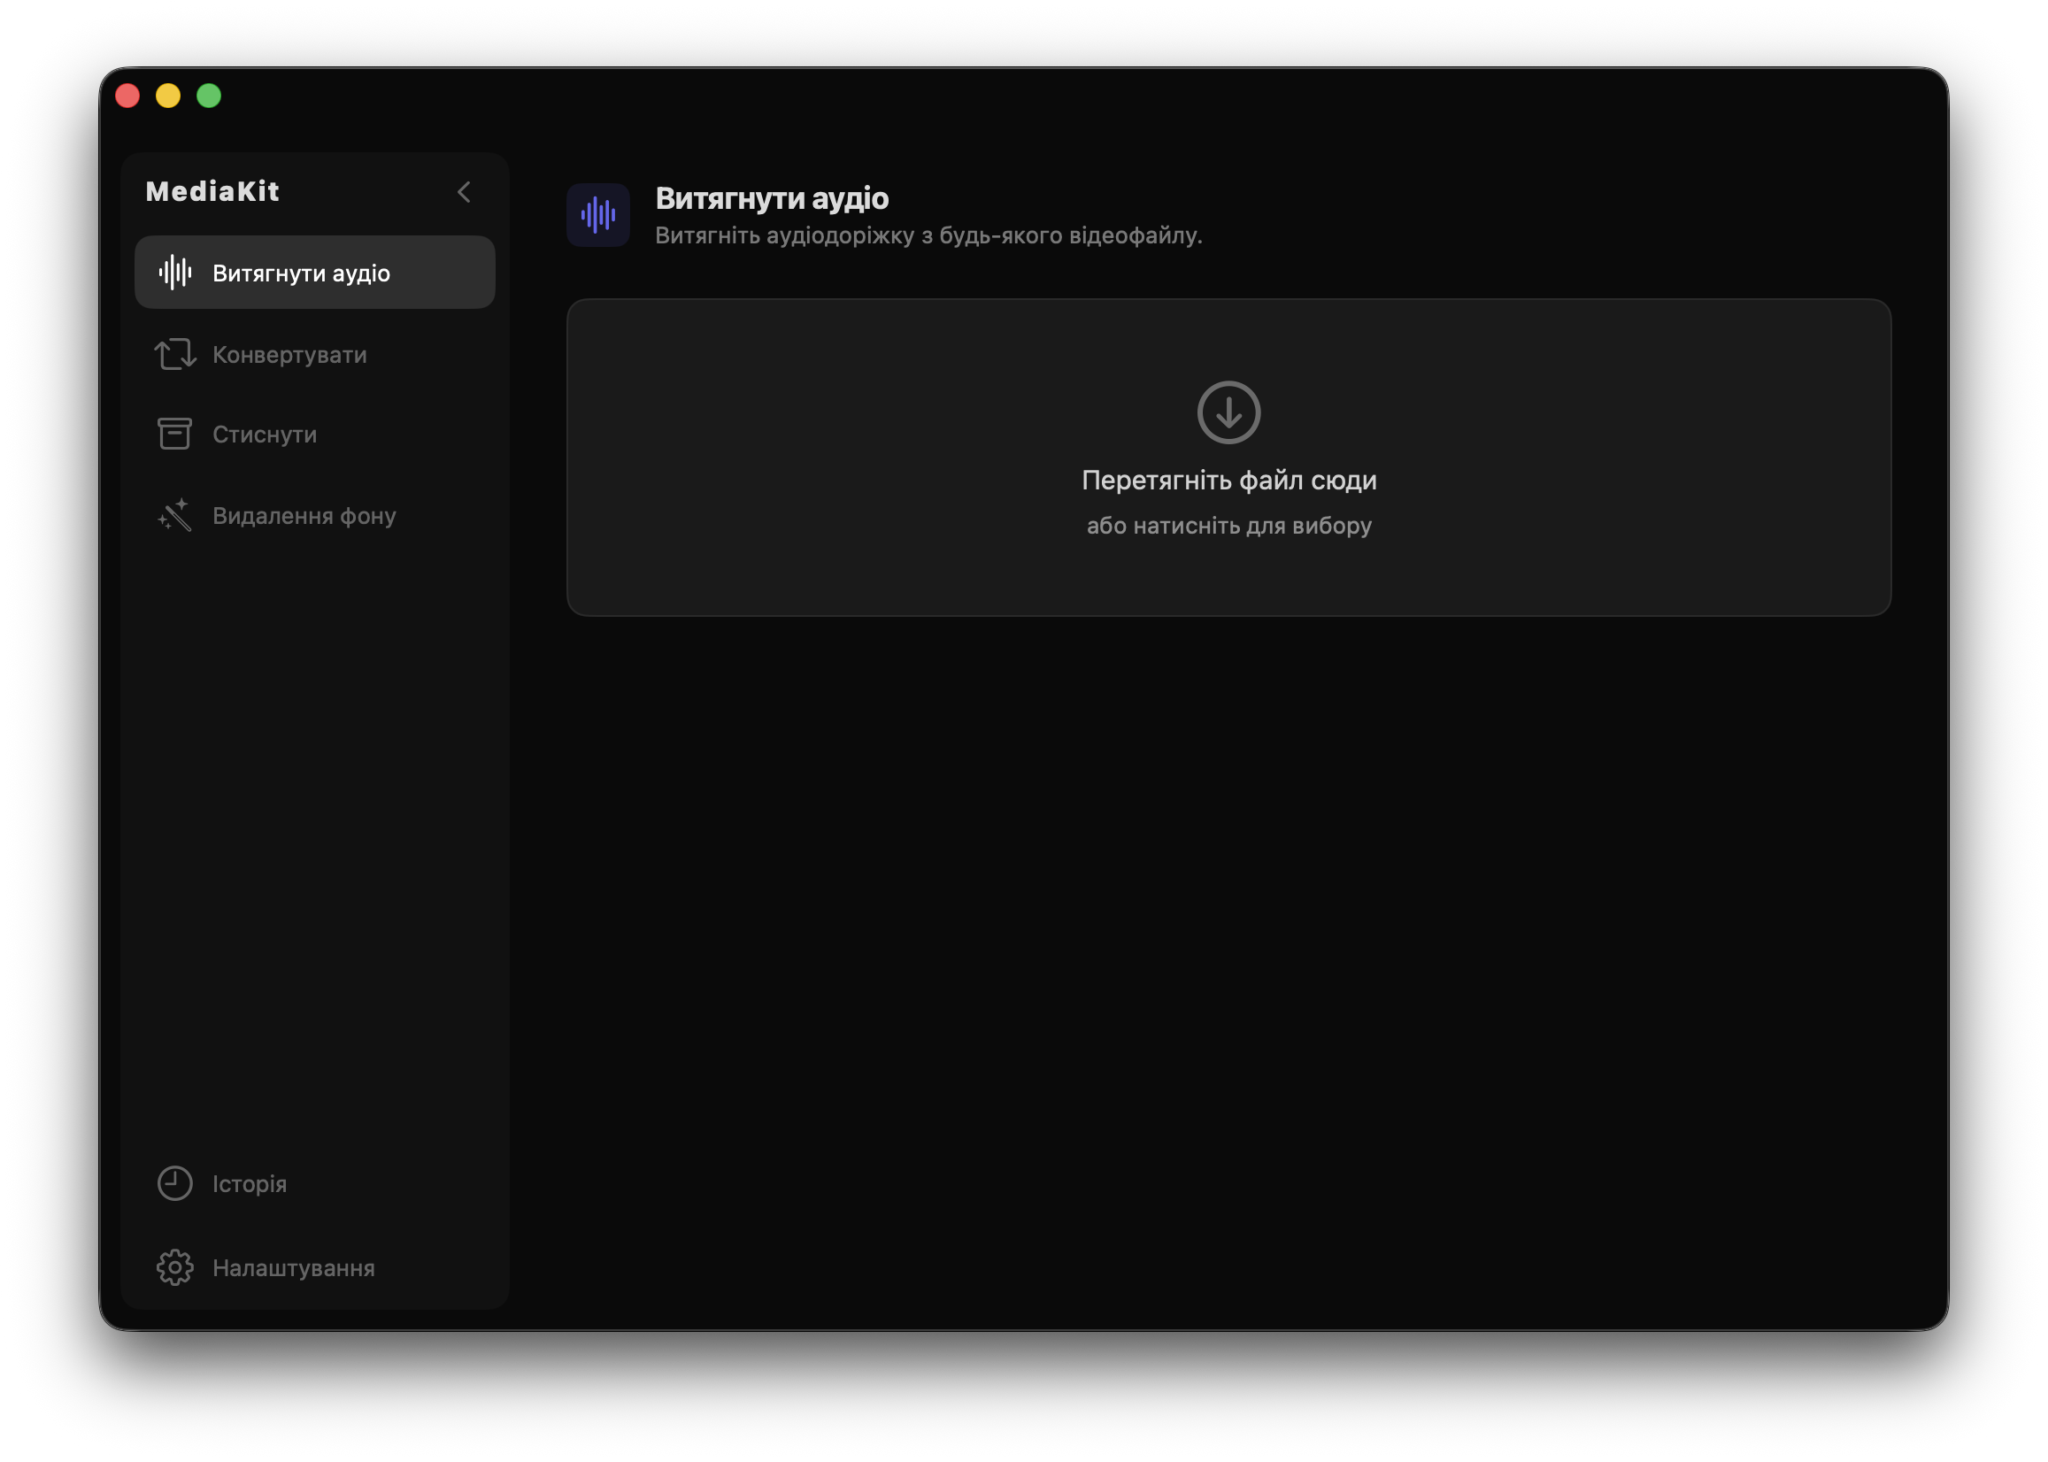Select Видалення фону in the sidebar
Image resolution: width=2048 pixels, height=1462 pixels.
[x=304, y=515]
